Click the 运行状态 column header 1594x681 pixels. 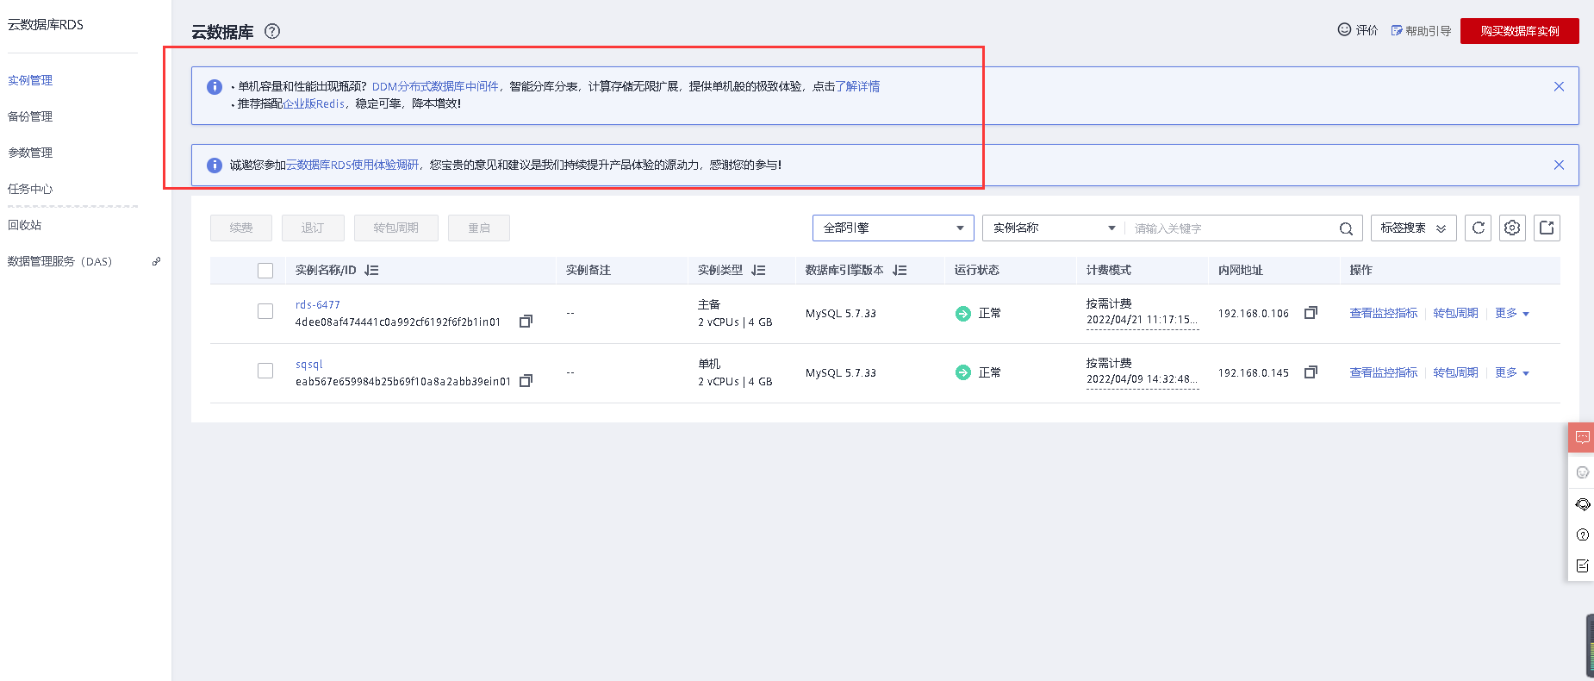[x=977, y=270]
